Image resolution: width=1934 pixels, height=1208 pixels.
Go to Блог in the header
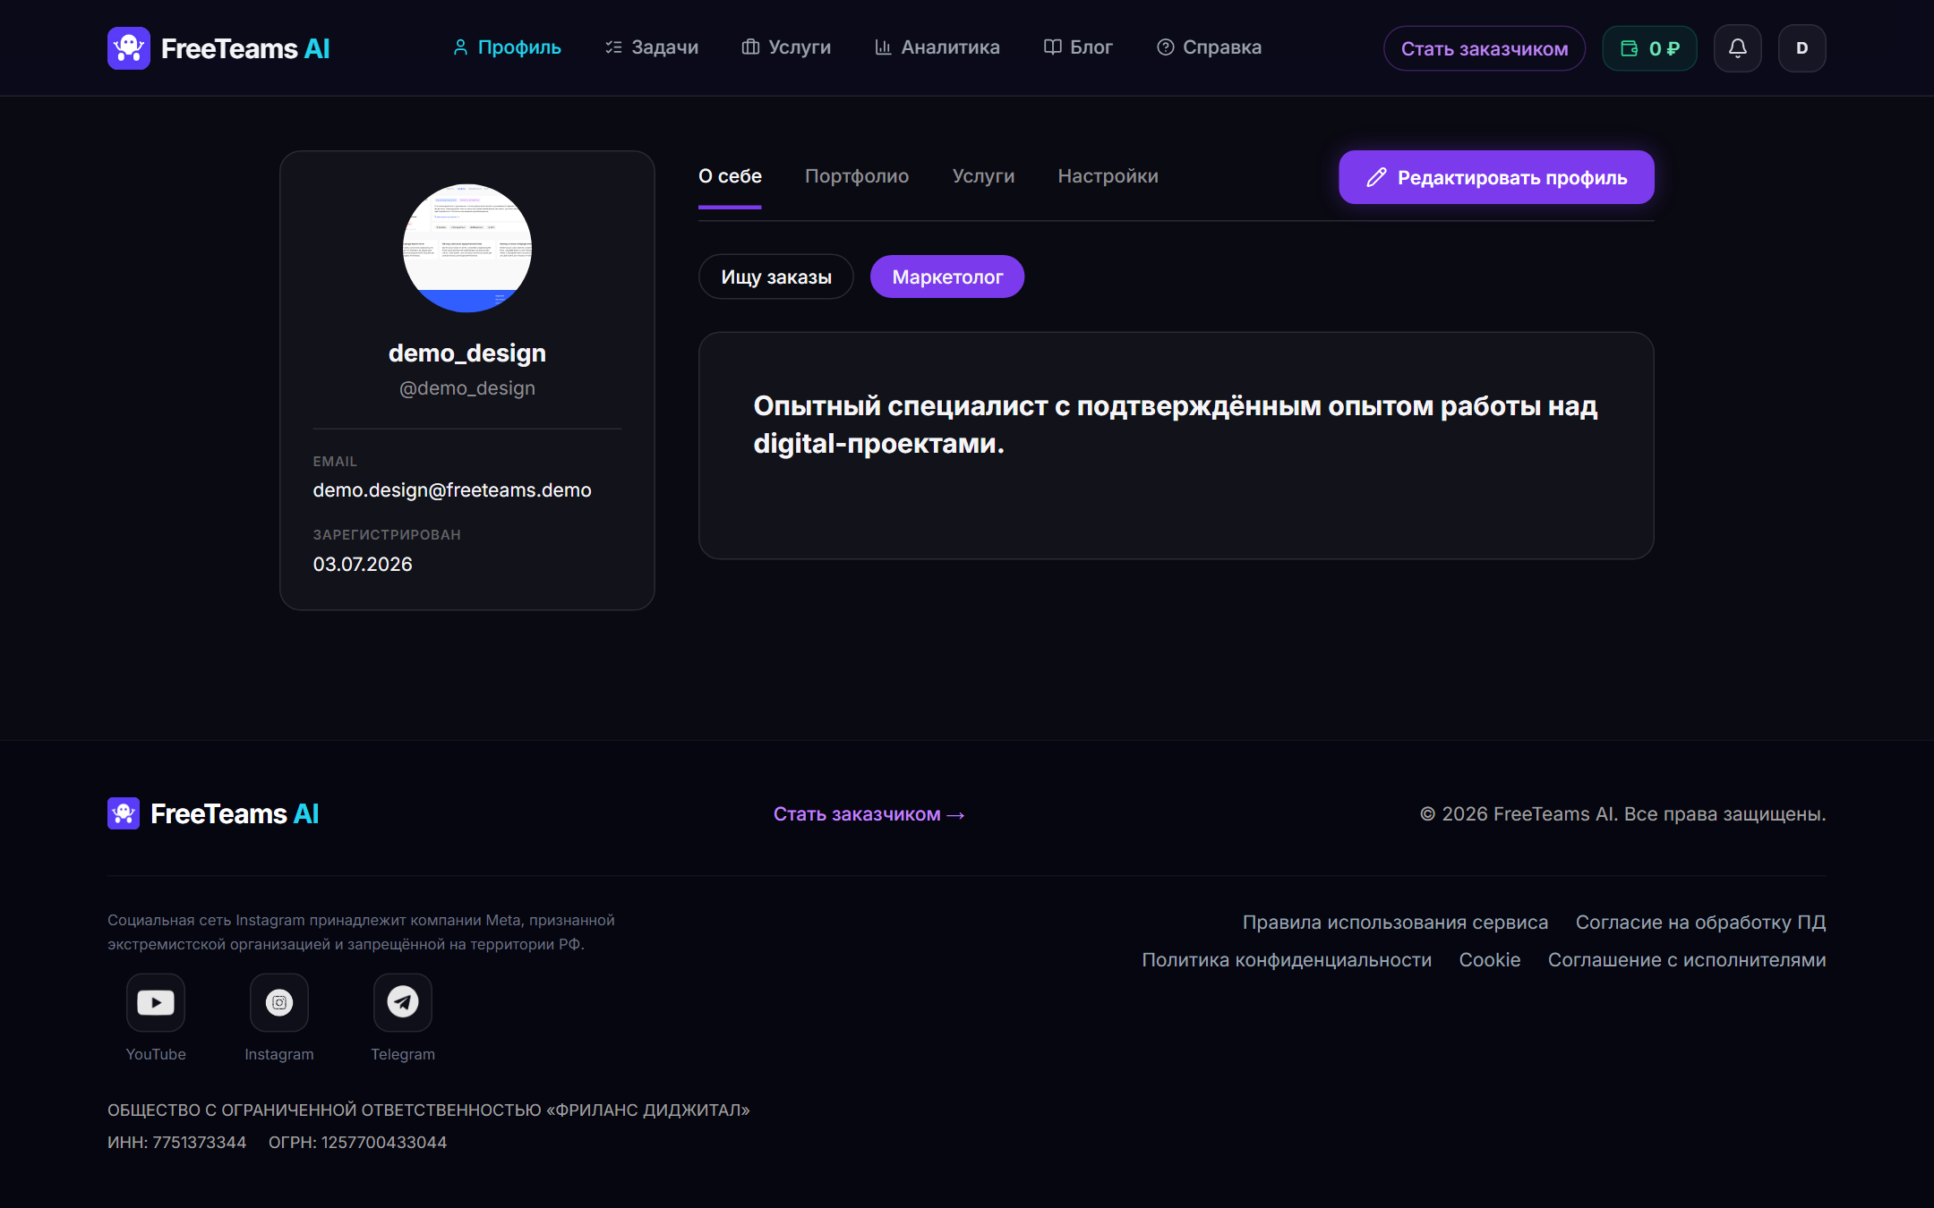[1078, 47]
